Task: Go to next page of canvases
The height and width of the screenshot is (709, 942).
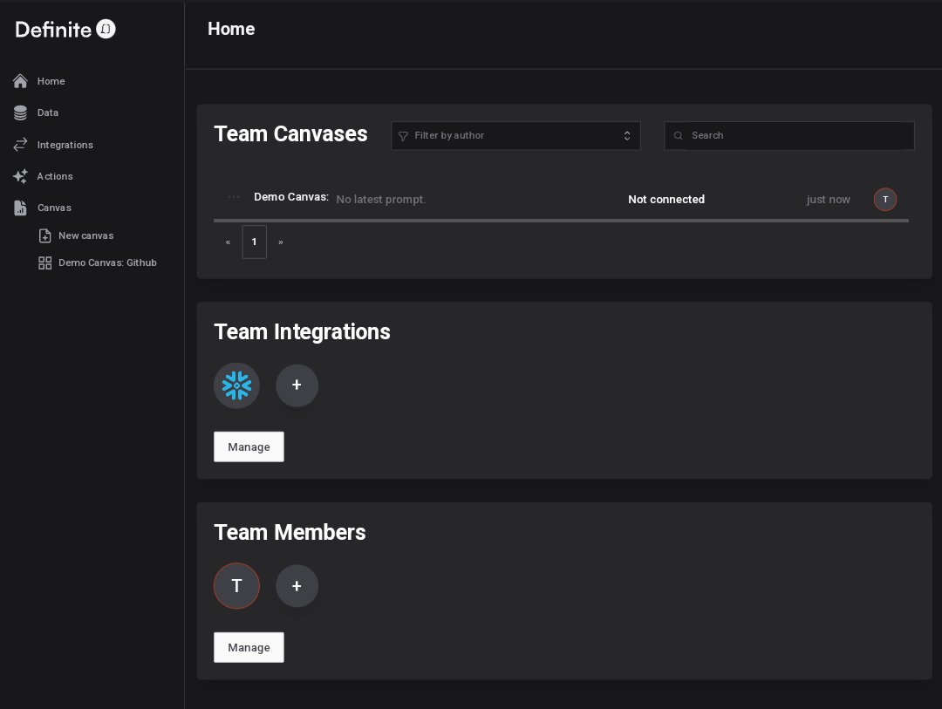Action: (280, 242)
